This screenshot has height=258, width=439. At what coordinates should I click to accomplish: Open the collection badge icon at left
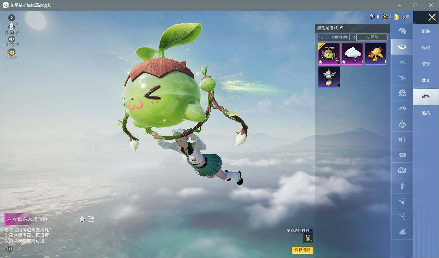click(12, 53)
